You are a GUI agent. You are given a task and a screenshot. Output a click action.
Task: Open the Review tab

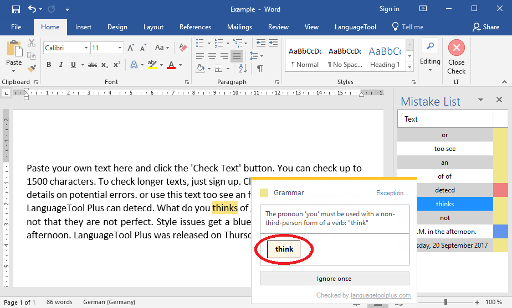coord(278,27)
